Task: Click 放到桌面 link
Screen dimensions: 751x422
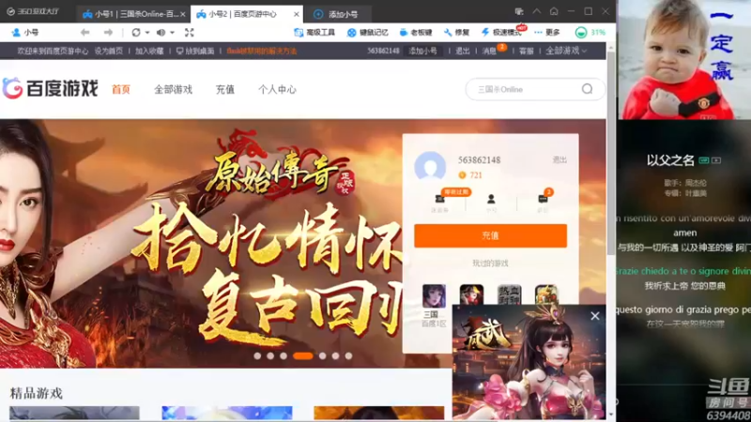Action: pyautogui.click(x=195, y=51)
